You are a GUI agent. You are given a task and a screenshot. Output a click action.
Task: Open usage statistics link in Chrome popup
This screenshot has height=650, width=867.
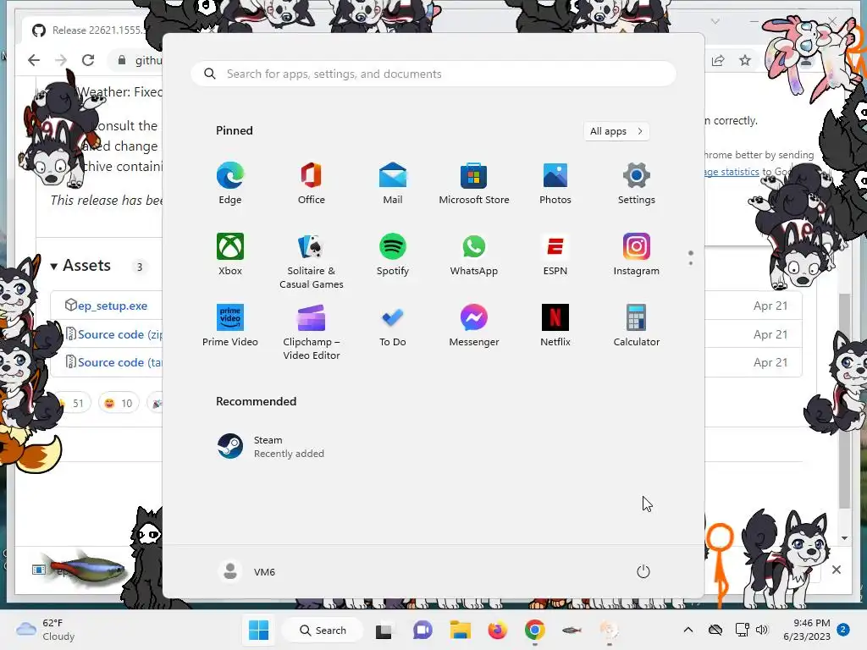(732, 172)
